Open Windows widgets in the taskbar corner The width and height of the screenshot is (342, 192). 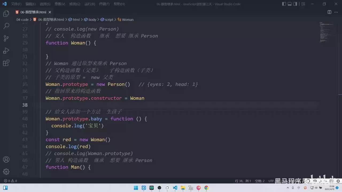(5, 188)
